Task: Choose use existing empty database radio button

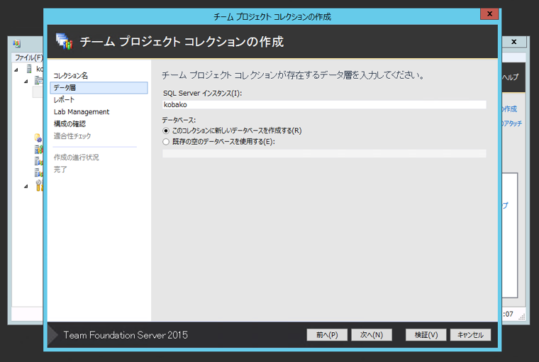Action: point(166,142)
